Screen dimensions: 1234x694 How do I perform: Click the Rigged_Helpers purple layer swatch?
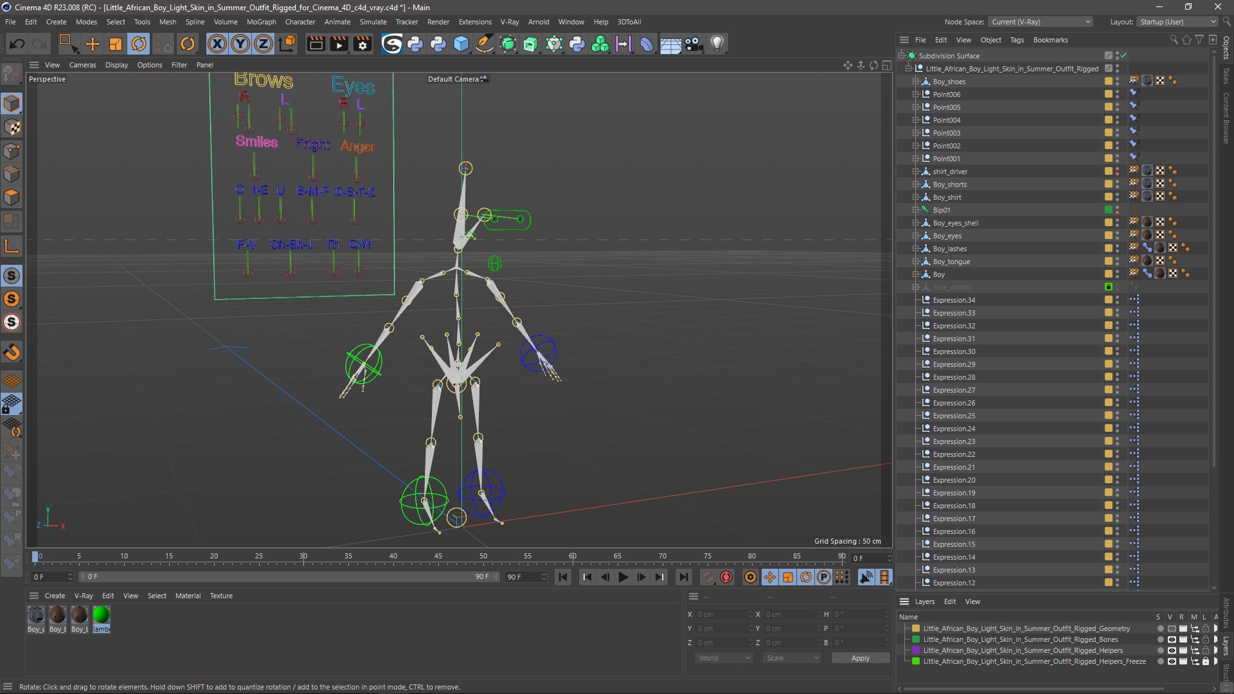point(916,650)
